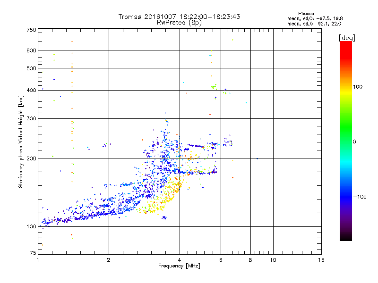Click the y-axis tick label '400'
Viewport: 378px width, 283px height.
point(31,90)
